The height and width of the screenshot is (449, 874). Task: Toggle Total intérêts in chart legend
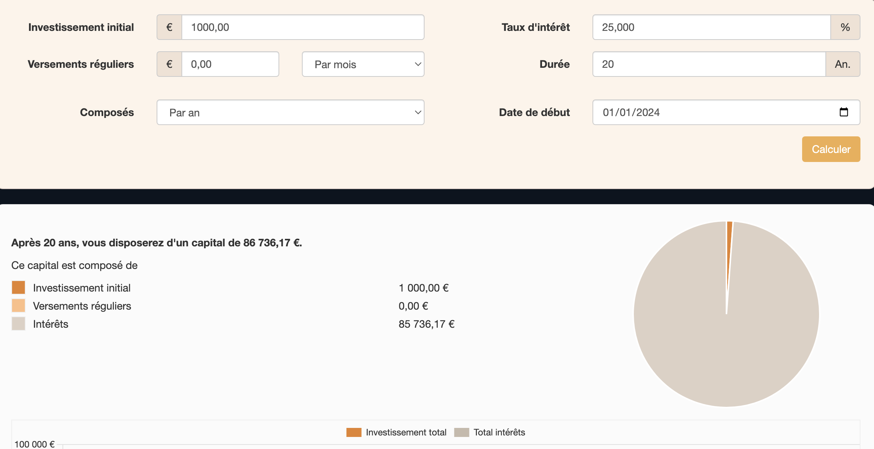(489, 432)
